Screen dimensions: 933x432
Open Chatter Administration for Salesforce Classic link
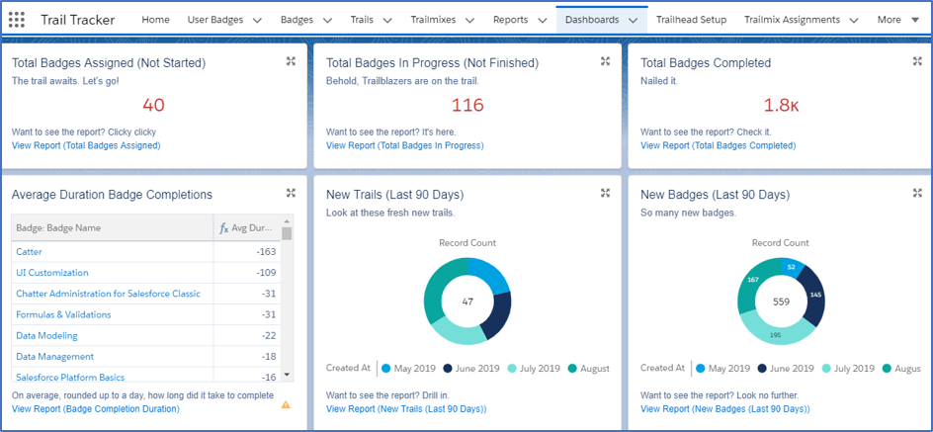click(109, 294)
